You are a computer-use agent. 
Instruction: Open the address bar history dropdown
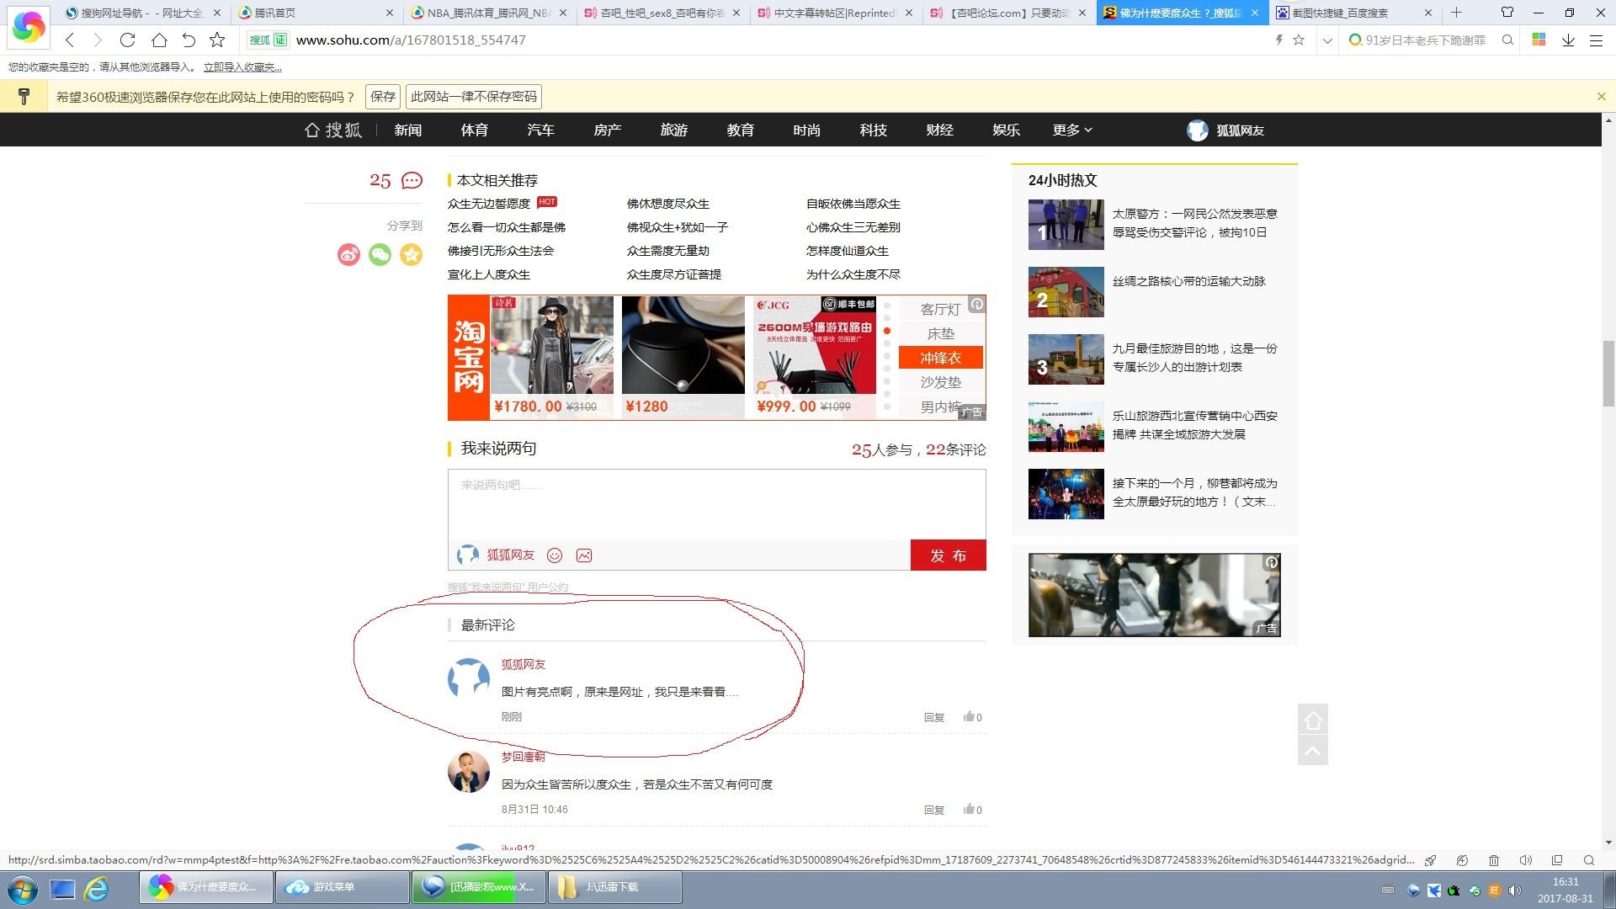[x=1327, y=40]
